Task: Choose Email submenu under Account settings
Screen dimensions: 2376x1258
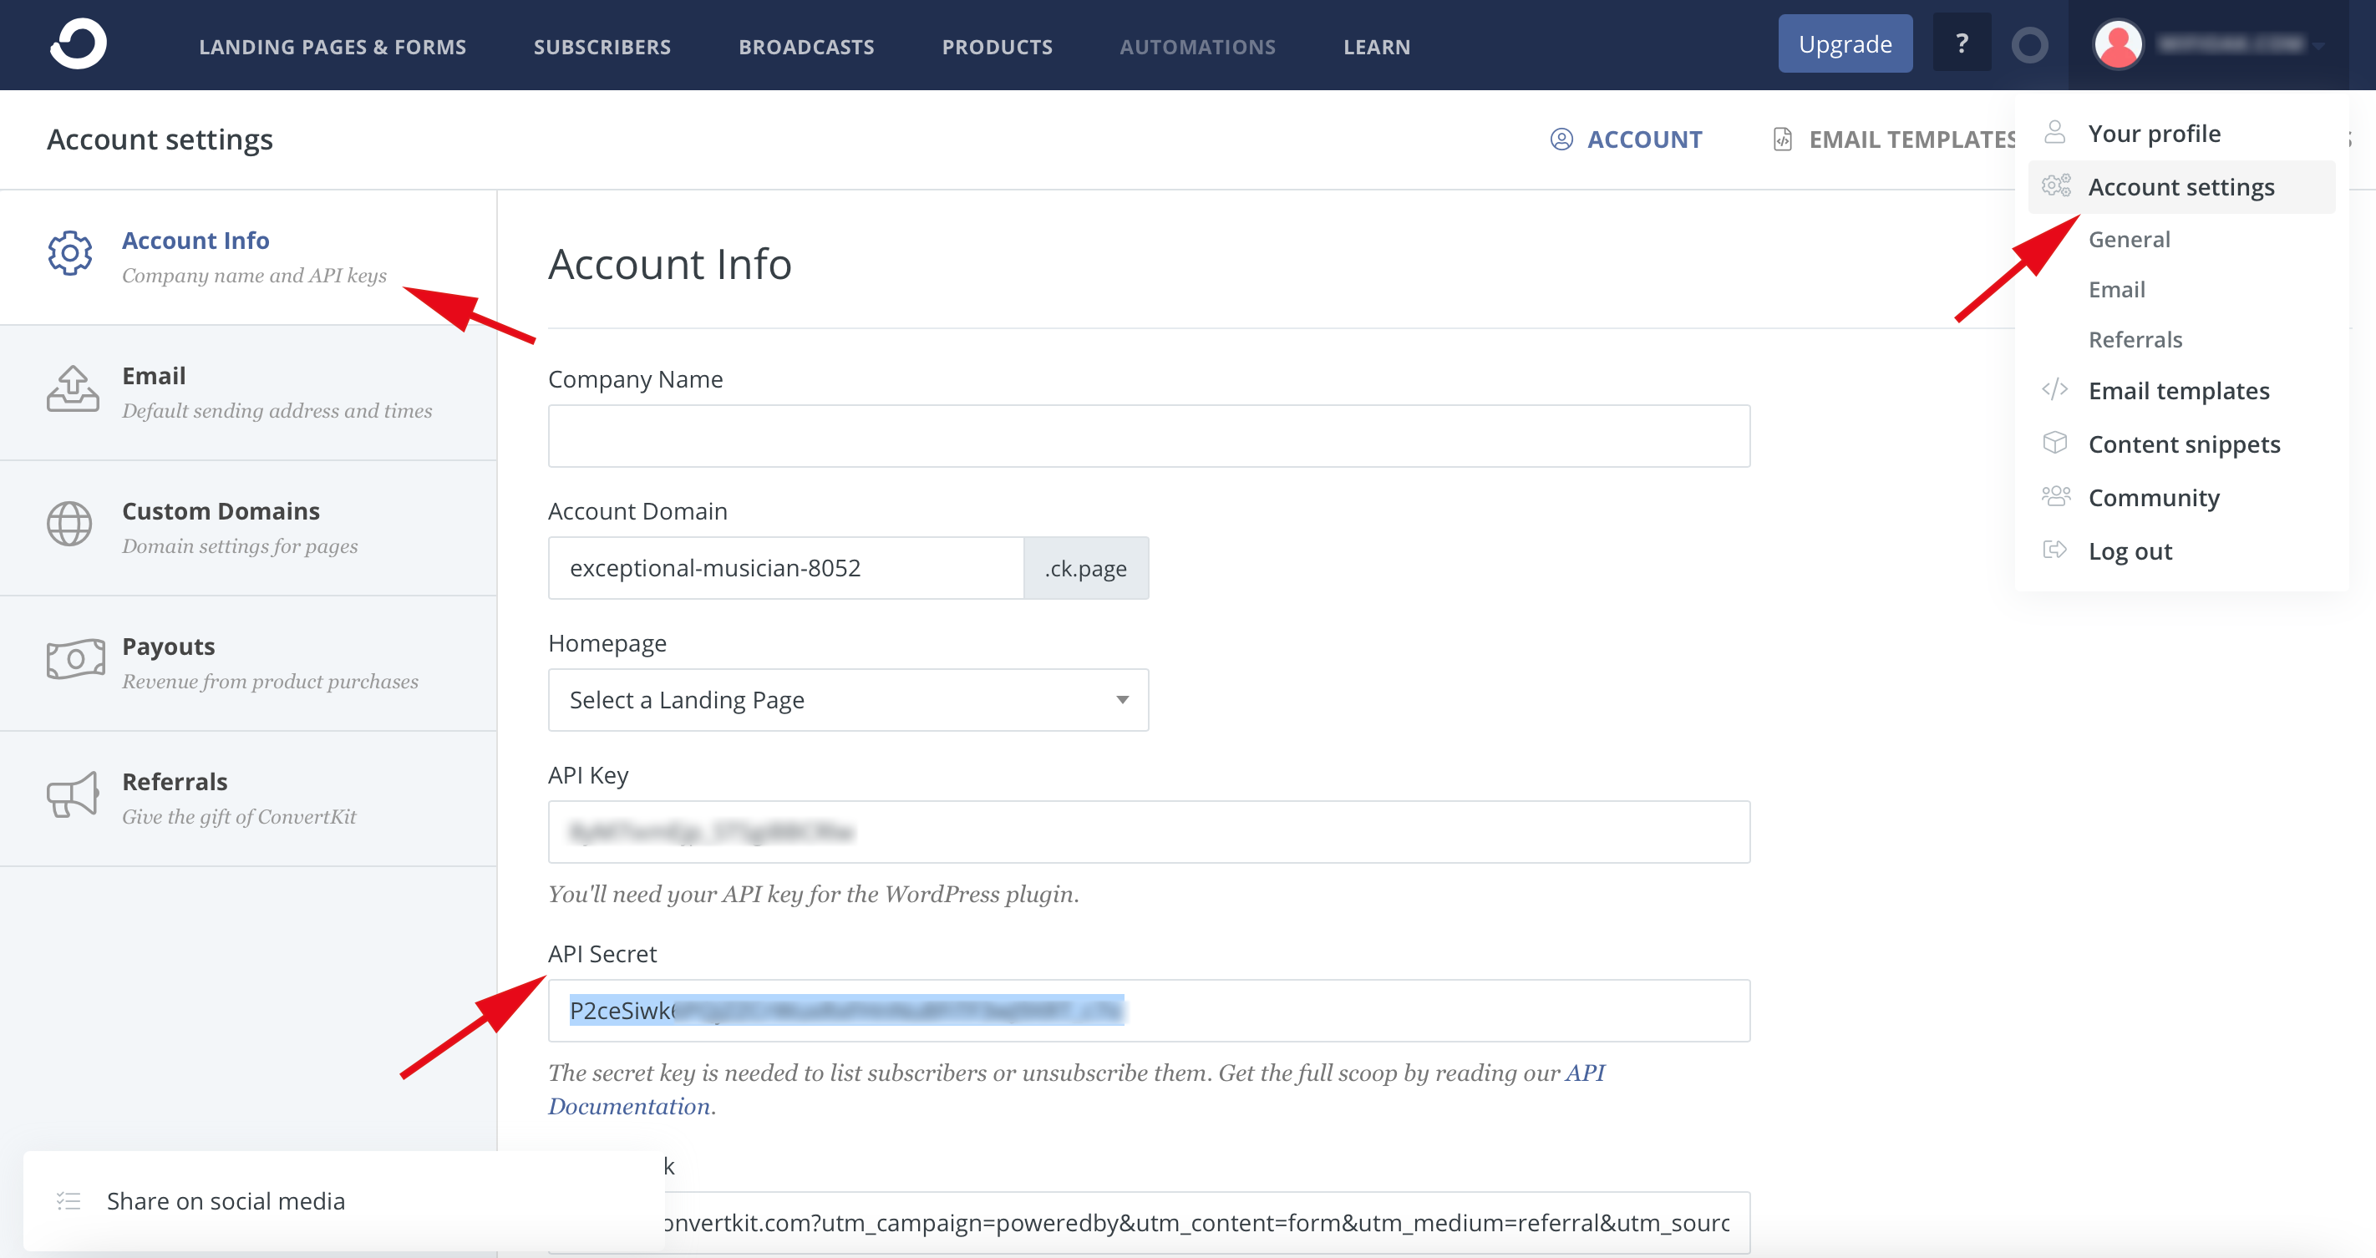Action: point(2116,289)
